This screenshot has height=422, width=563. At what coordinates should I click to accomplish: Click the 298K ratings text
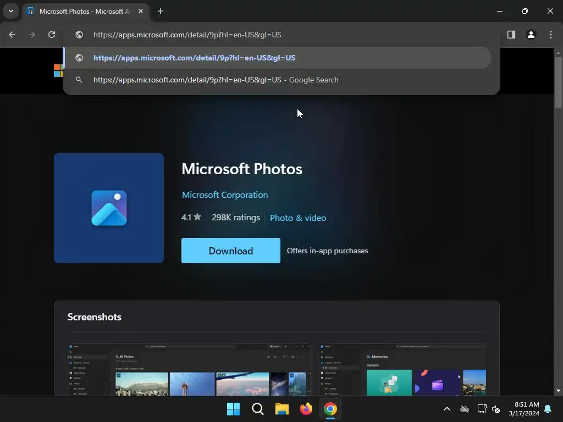click(x=236, y=218)
